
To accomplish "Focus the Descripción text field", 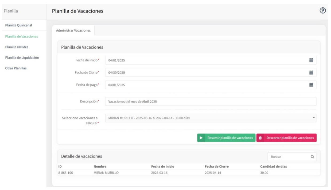I will pos(211,101).
